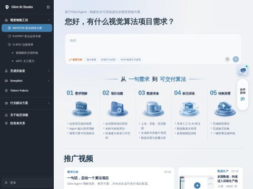Click the 一句需求 highlighted text
The height and width of the screenshot is (189, 253).
139,79
